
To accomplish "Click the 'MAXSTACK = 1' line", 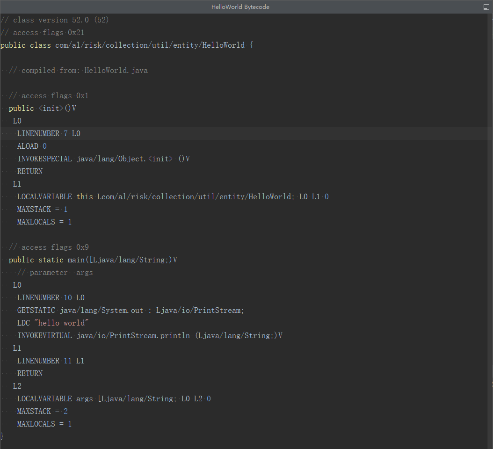I will coord(42,210).
